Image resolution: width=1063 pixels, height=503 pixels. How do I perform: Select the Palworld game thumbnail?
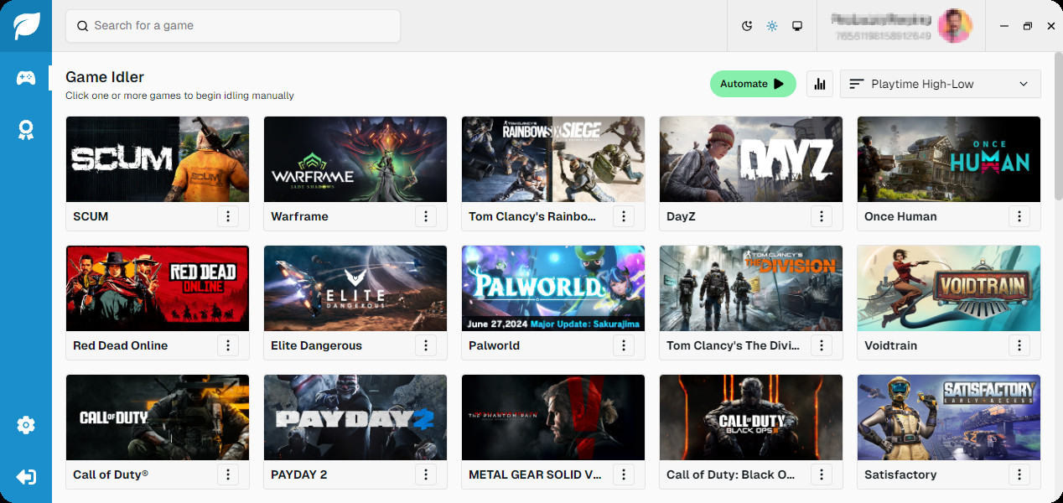tap(553, 288)
